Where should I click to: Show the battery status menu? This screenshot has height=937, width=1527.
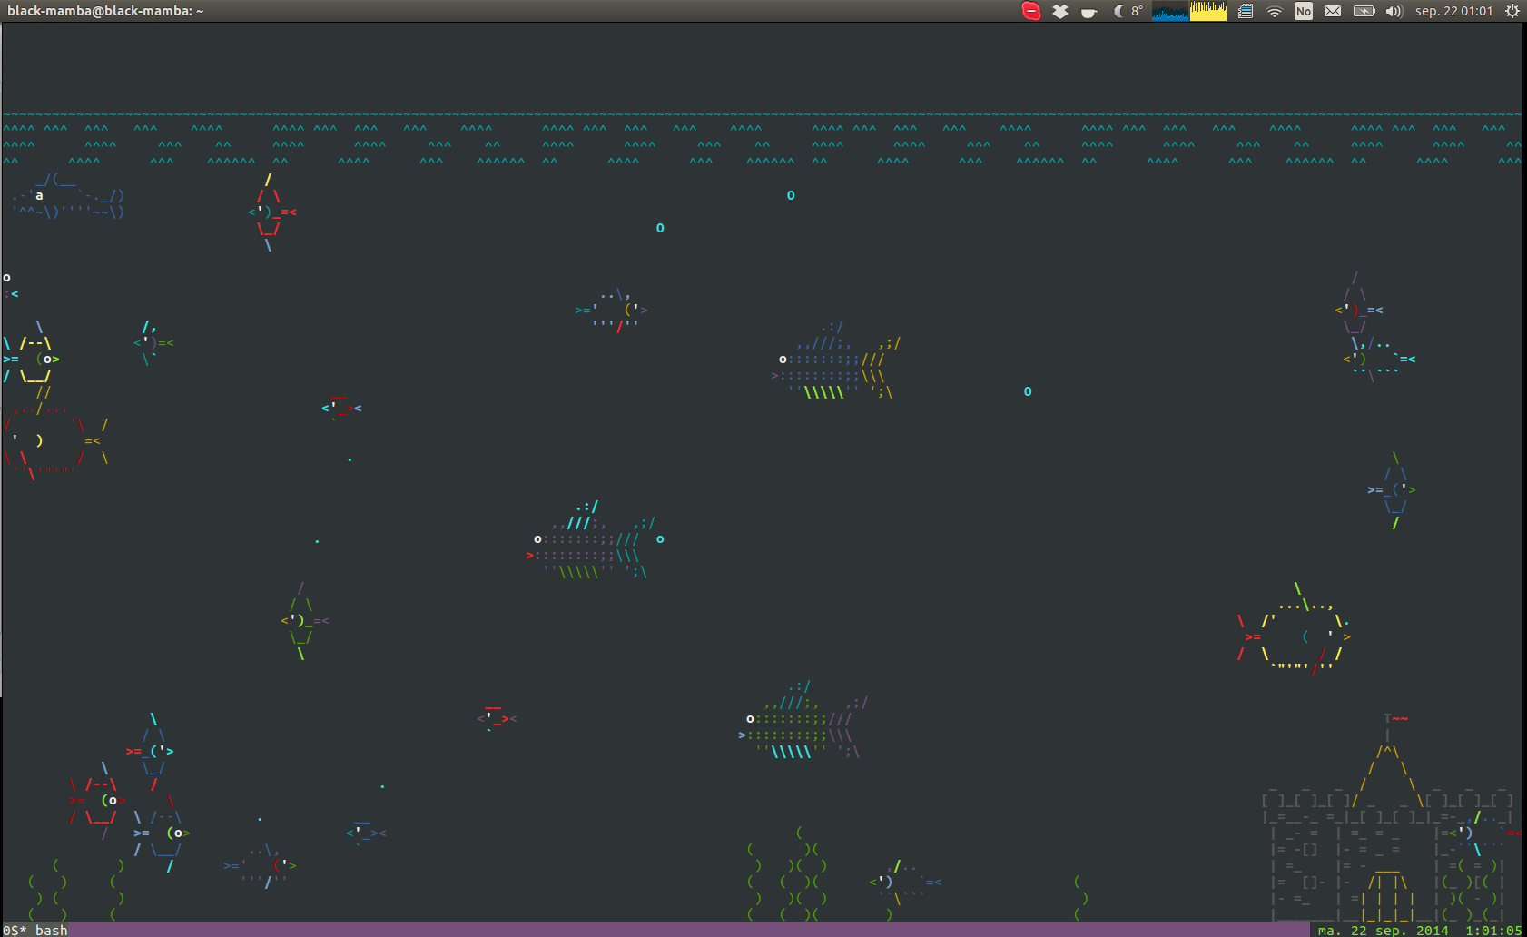[1364, 11]
